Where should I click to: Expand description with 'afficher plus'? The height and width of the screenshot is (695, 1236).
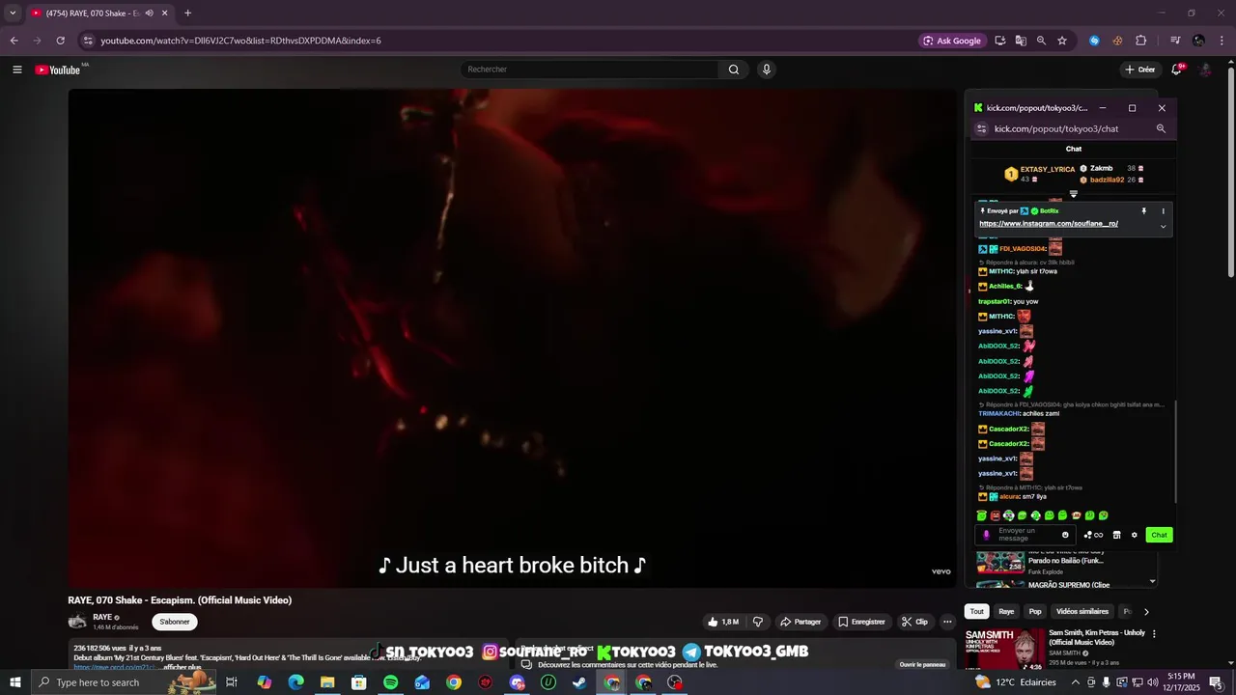coord(182,667)
